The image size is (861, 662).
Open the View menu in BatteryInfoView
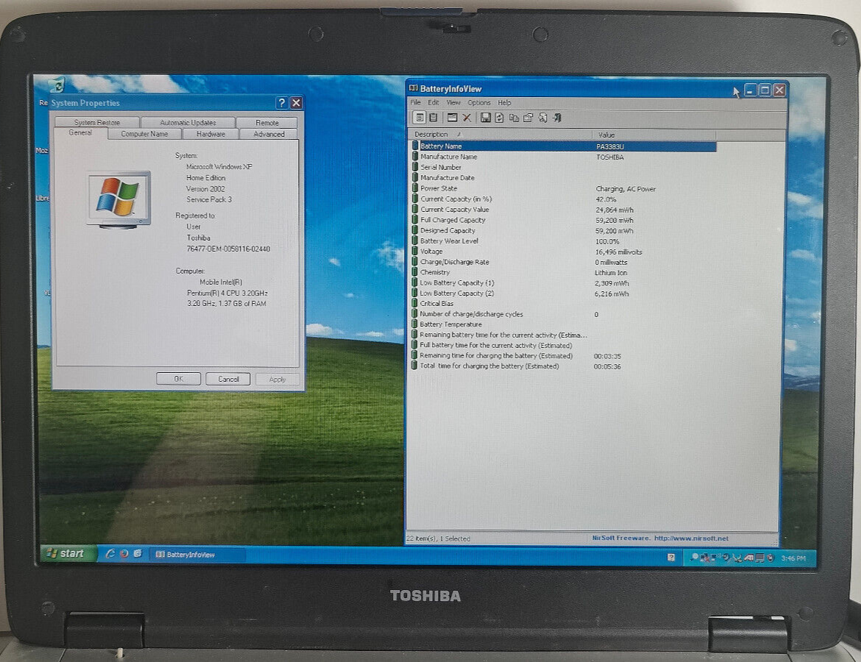pos(453,103)
